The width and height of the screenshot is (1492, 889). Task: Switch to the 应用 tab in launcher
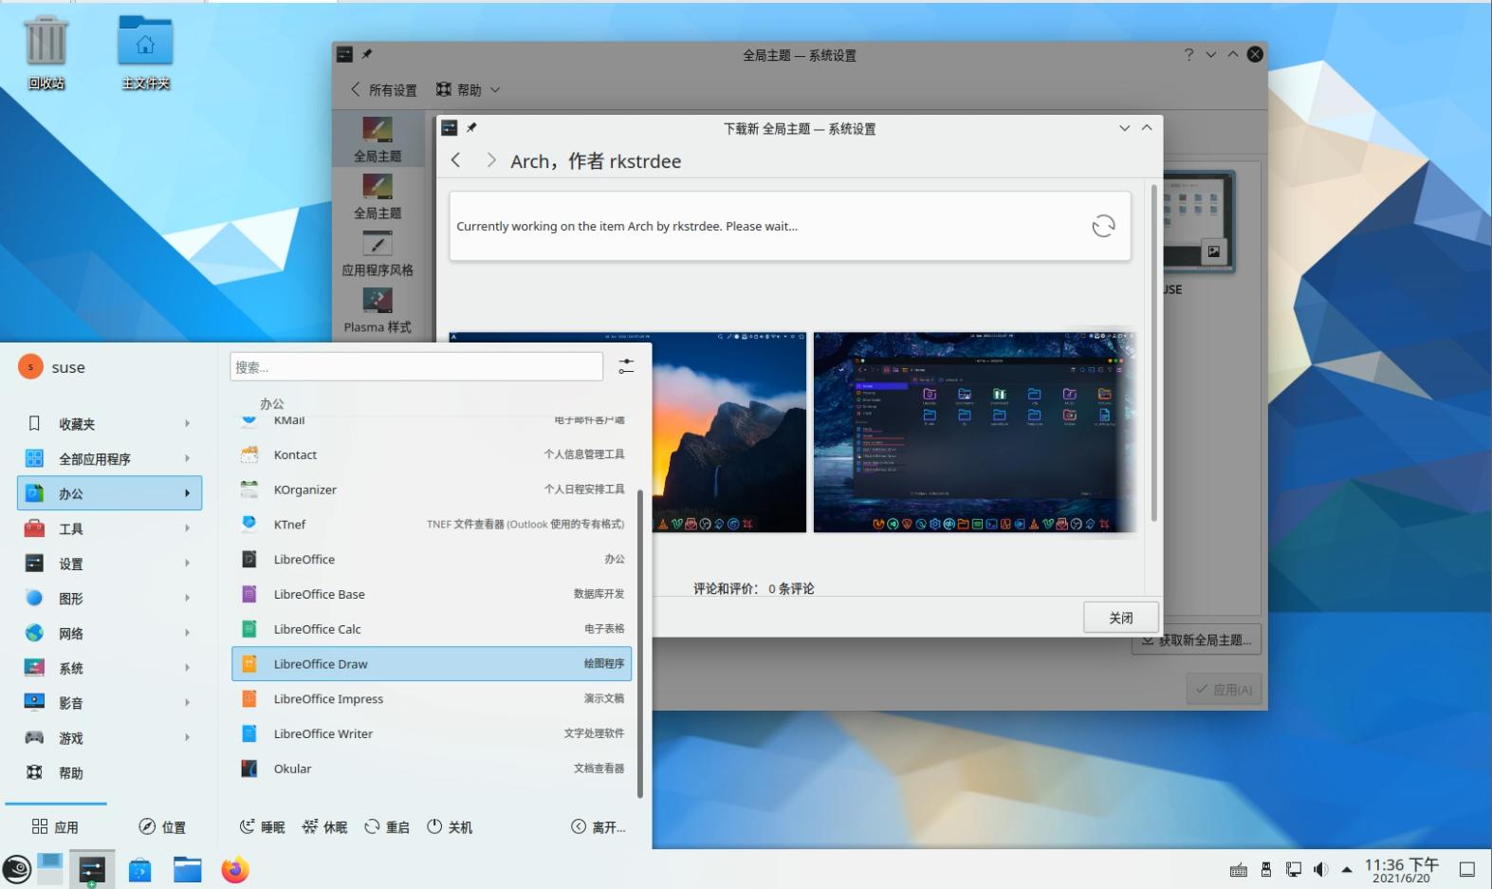[55, 827]
